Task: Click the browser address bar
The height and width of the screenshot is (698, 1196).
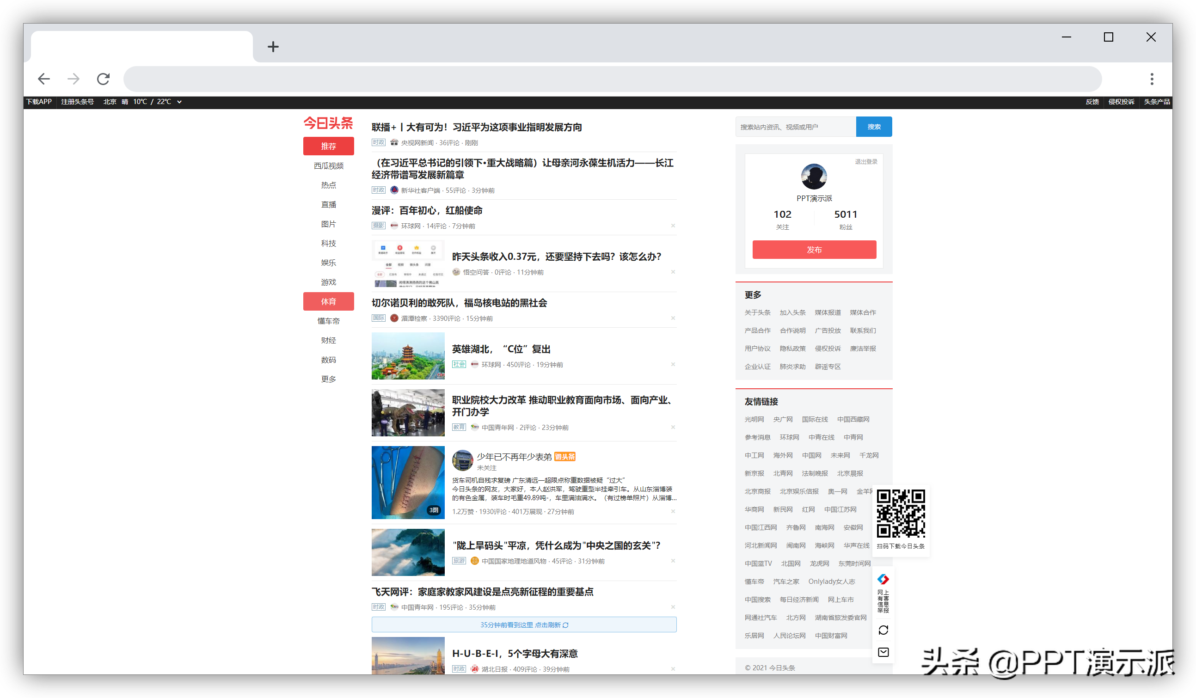Action: point(612,79)
